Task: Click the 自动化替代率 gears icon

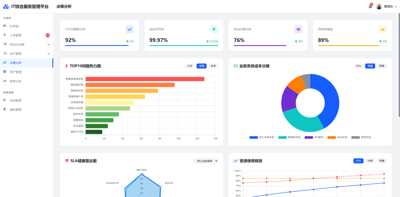Action: coord(298,29)
